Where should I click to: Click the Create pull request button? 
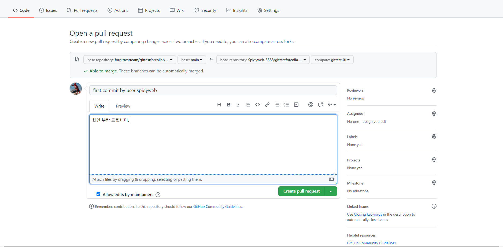[301, 191]
